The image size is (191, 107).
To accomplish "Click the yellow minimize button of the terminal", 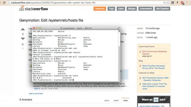I will point(37,28).
